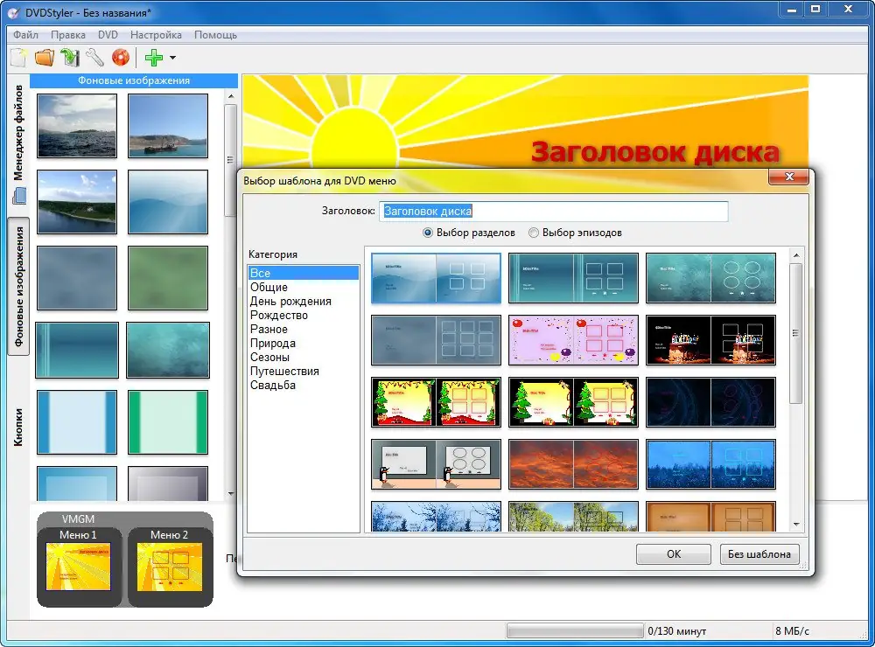Click the Без шаблона button

(759, 553)
